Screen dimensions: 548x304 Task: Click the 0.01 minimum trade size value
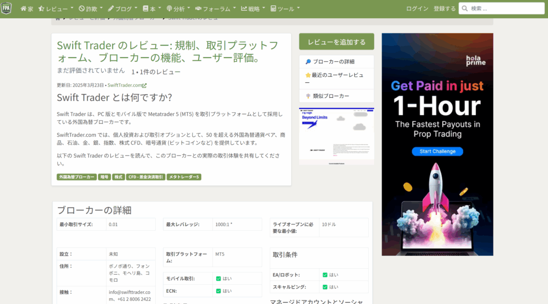pyautogui.click(x=113, y=224)
